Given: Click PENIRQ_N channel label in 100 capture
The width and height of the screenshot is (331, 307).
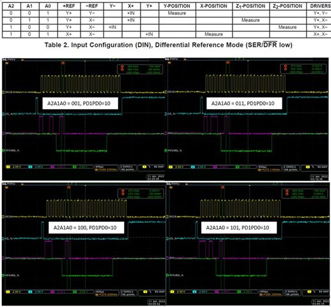Looking at the screenshot, I should point(12,275).
